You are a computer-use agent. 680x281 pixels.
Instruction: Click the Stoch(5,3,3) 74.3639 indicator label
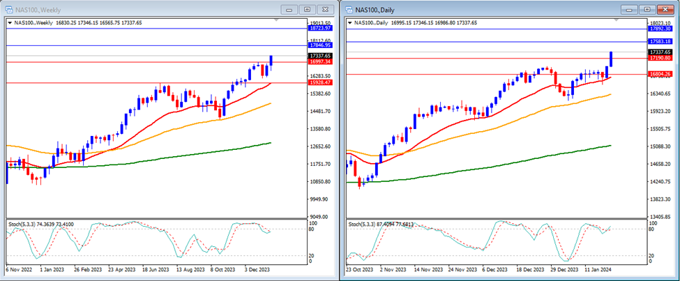[41, 225]
